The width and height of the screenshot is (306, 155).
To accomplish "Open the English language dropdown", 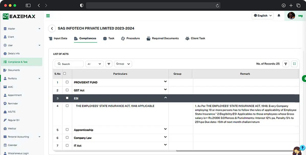I will (x=263, y=15).
